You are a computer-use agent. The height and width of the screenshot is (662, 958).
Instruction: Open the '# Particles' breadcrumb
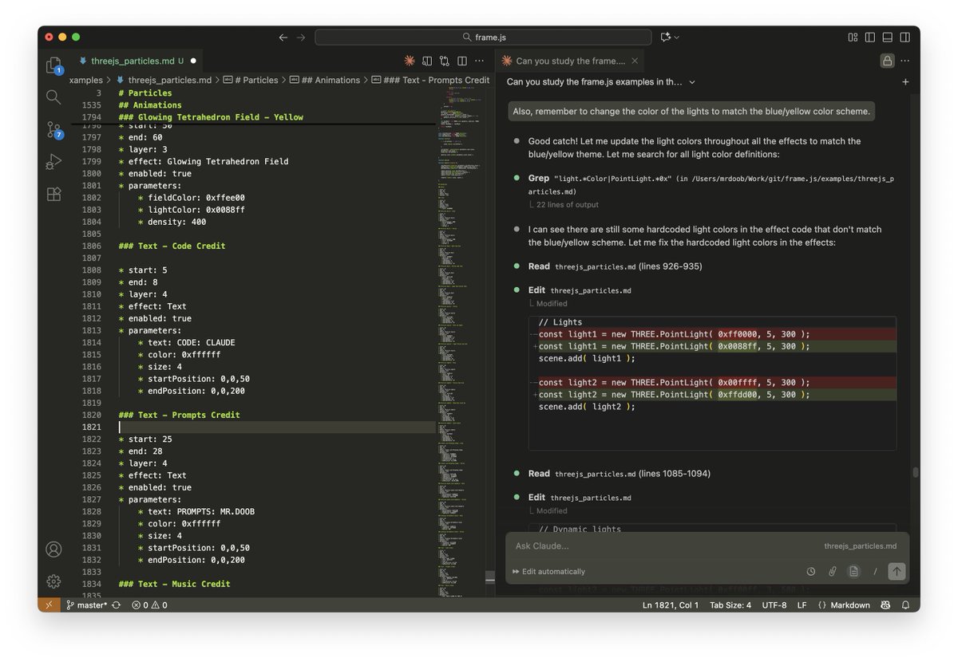pos(251,80)
